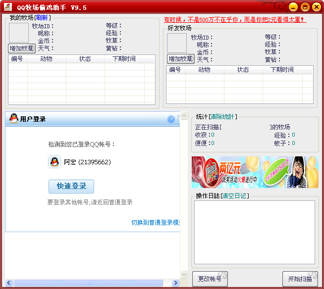The height and width of the screenshot is (289, 324).
Task: Click the 开始扫描 button
Action: click(300, 279)
